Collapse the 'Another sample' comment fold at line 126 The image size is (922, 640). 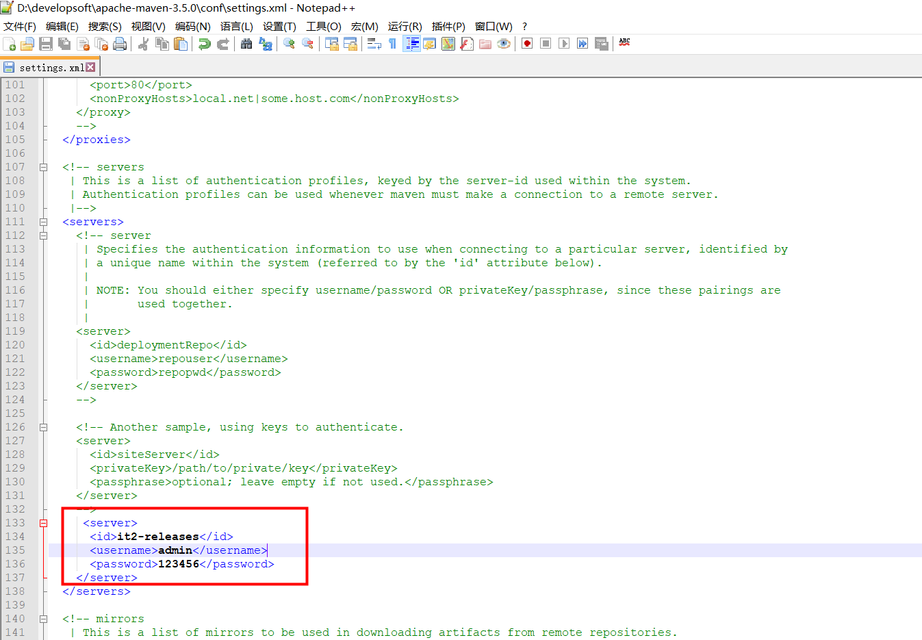point(43,427)
